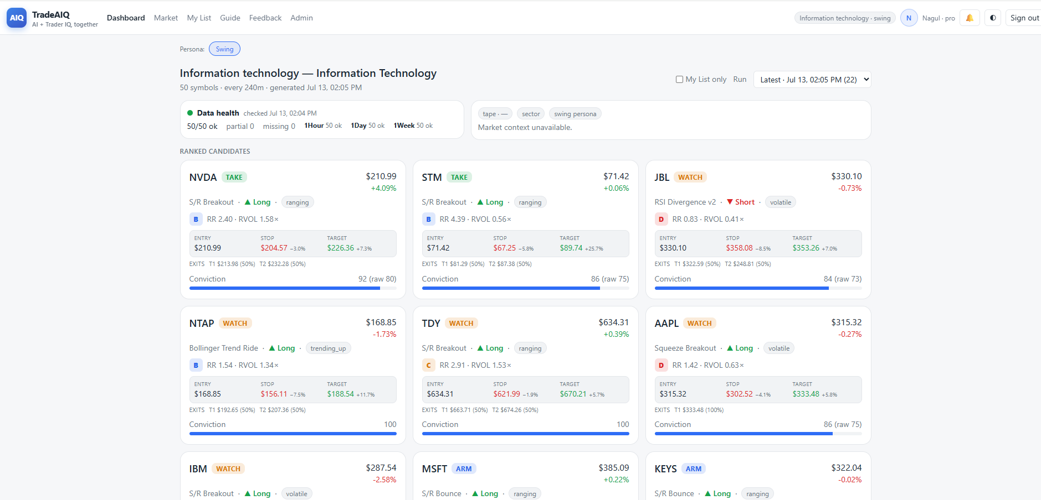Click Sign out button
The image size is (1041, 500).
coord(1024,18)
